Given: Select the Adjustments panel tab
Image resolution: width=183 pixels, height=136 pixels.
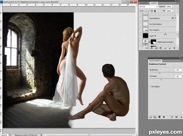Looking at the screenshot, I should click(155, 61).
